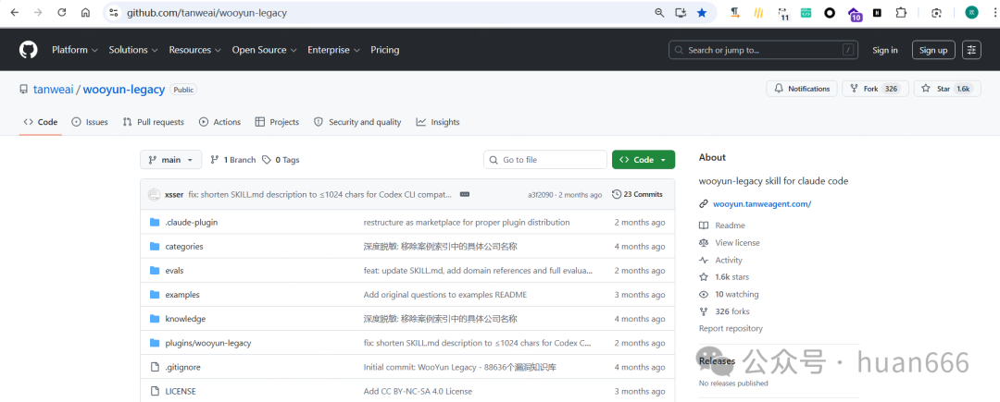Open the Pricing page
This screenshot has height=402, width=1000.
tap(384, 50)
